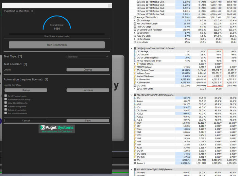Select the IA Cores Power bolt icon
The height and width of the screenshot is (176, 238).
pos(135,73)
